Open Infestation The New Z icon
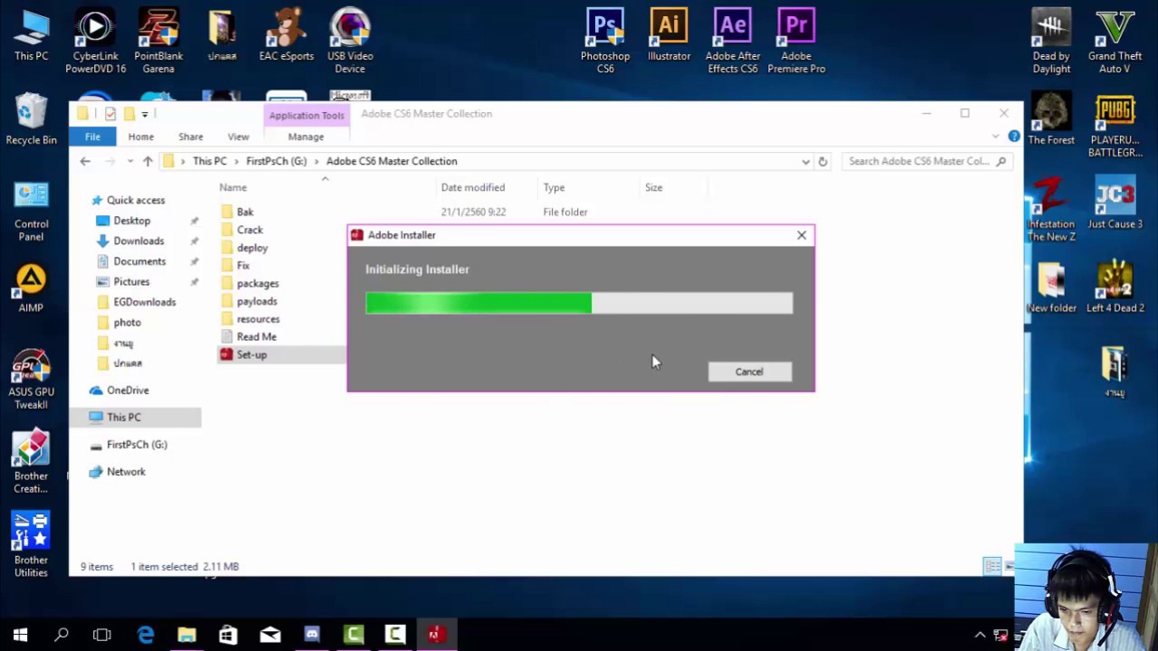The image size is (1158, 651). tap(1051, 210)
